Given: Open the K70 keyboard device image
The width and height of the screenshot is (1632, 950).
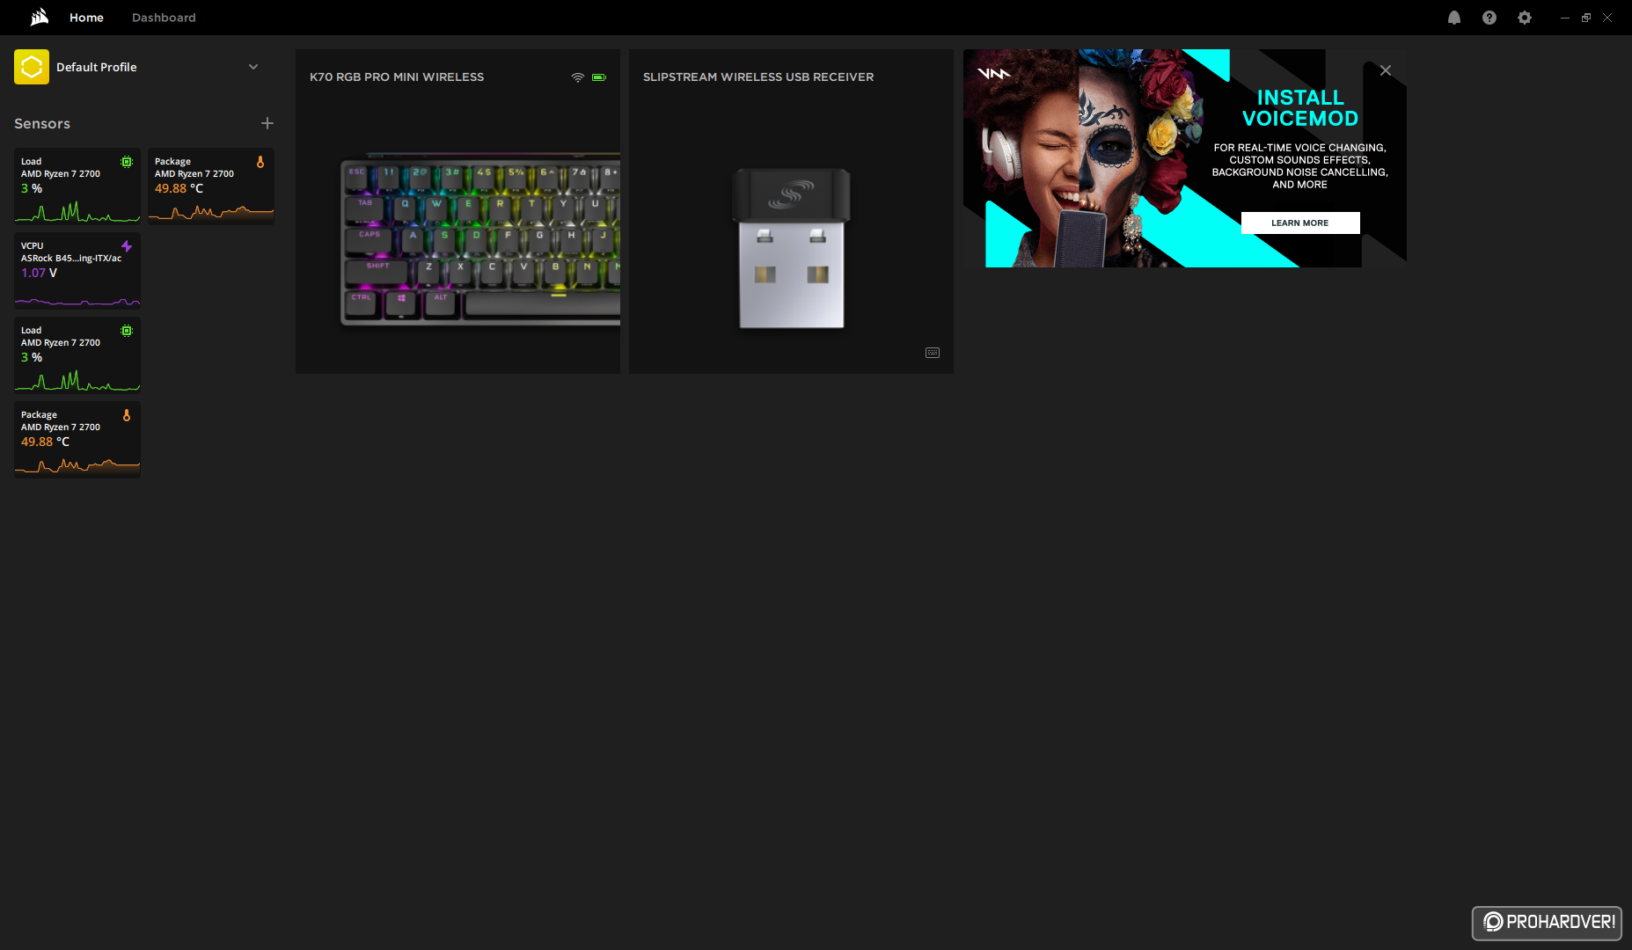Looking at the screenshot, I should tap(480, 239).
